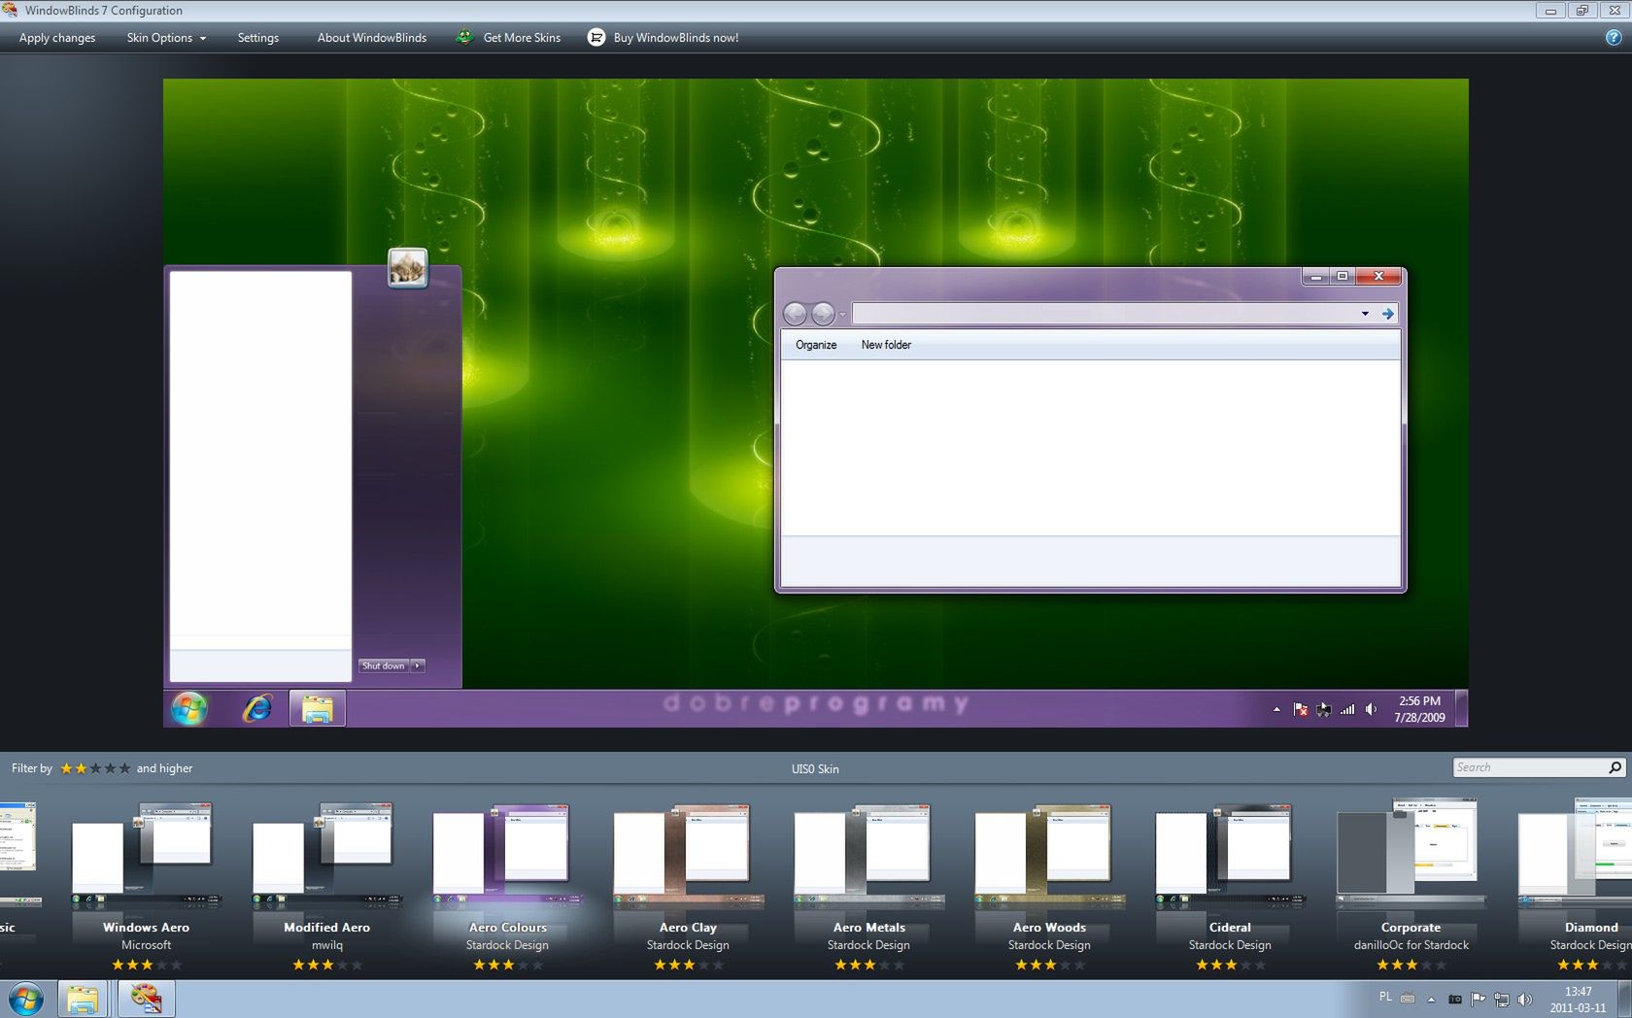
Task: Click the system volume speaker icon
Action: pyautogui.click(x=1524, y=999)
